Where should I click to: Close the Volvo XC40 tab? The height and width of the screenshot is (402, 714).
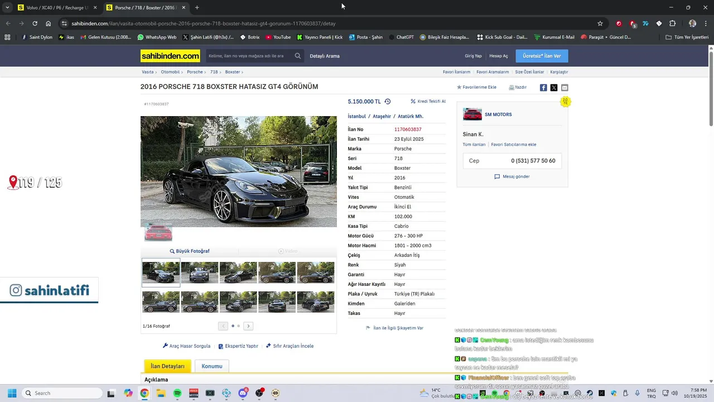coord(95,8)
